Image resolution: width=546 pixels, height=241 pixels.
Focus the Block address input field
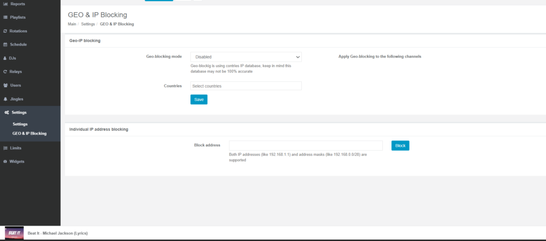(x=306, y=146)
